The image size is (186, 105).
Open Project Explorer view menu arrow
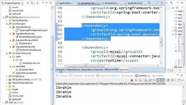coord(43,3)
